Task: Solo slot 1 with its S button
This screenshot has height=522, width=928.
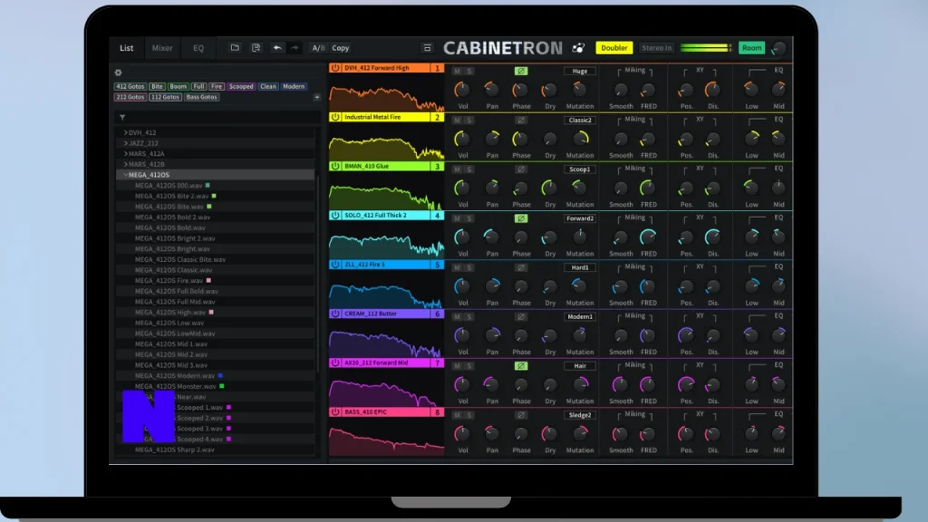Action: [x=469, y=71]
